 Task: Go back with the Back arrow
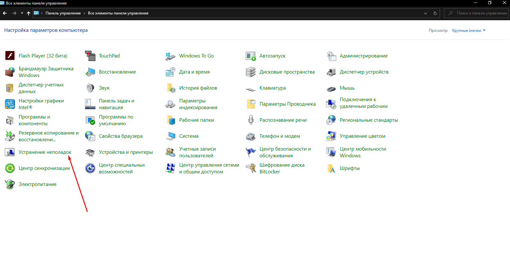(x=5, y=13)
